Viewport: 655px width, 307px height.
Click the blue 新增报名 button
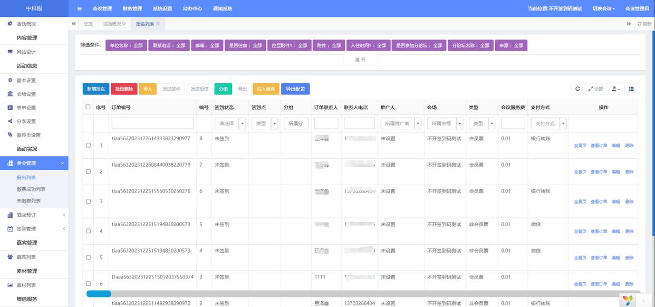[95, 89]
